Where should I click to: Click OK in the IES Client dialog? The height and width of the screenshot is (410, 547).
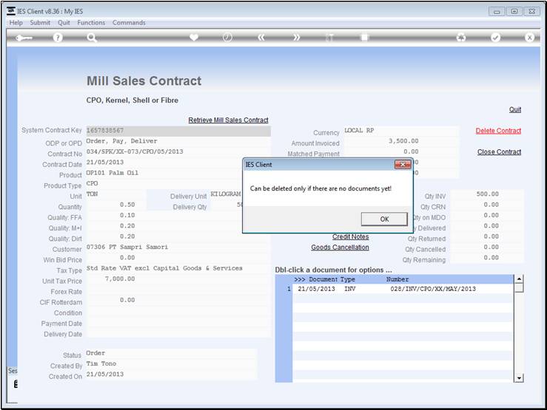[384, 219]
